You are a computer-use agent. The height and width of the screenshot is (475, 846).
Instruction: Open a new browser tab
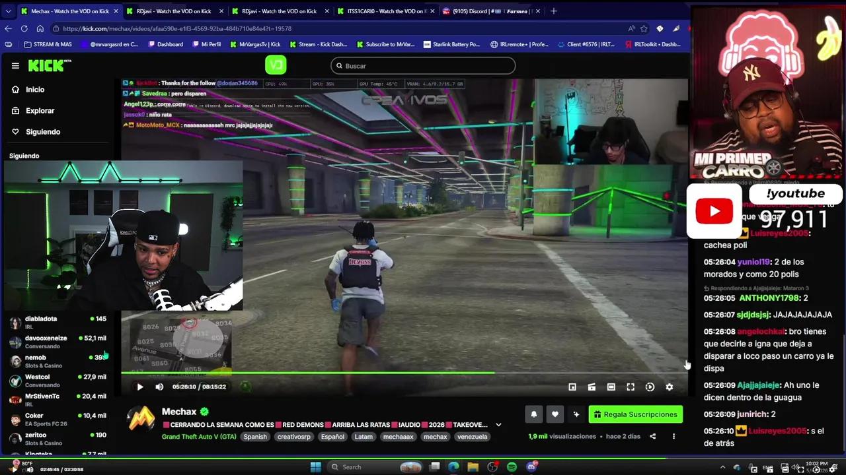(x=554, y=11)
